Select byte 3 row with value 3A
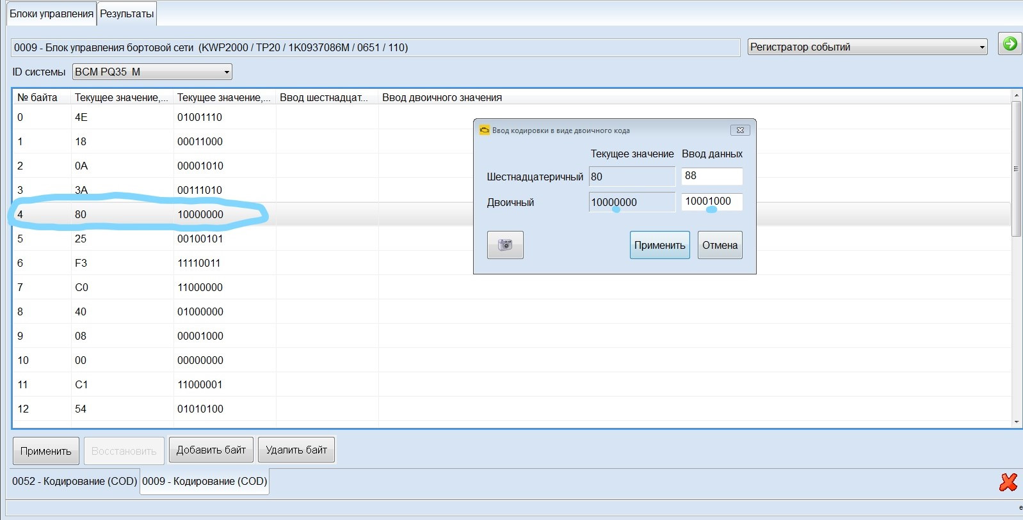1023x520 pixels. 511,190
